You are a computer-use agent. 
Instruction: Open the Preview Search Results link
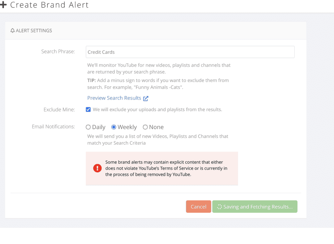click(x=114, y=98)
